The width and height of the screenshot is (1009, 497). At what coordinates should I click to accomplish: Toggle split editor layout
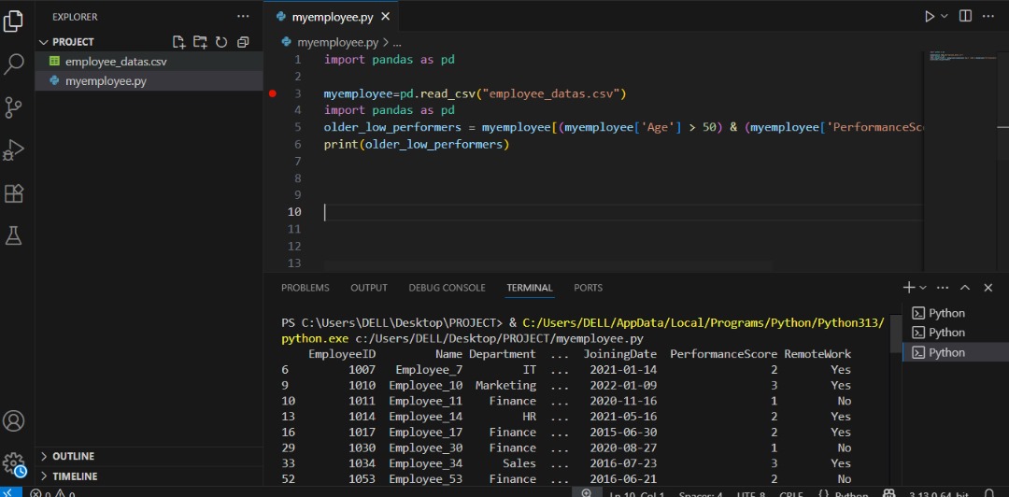(965, 17)
